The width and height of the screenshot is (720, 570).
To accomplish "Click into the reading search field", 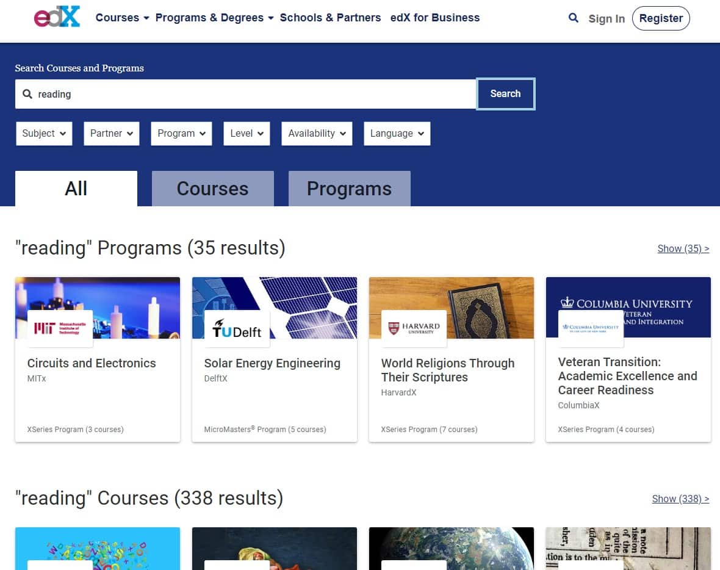I will pyautogui.click(x=246, y=94).
